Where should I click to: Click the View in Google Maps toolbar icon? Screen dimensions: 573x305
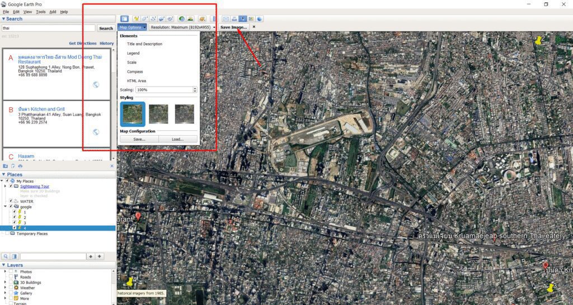[x=251, y=18]
